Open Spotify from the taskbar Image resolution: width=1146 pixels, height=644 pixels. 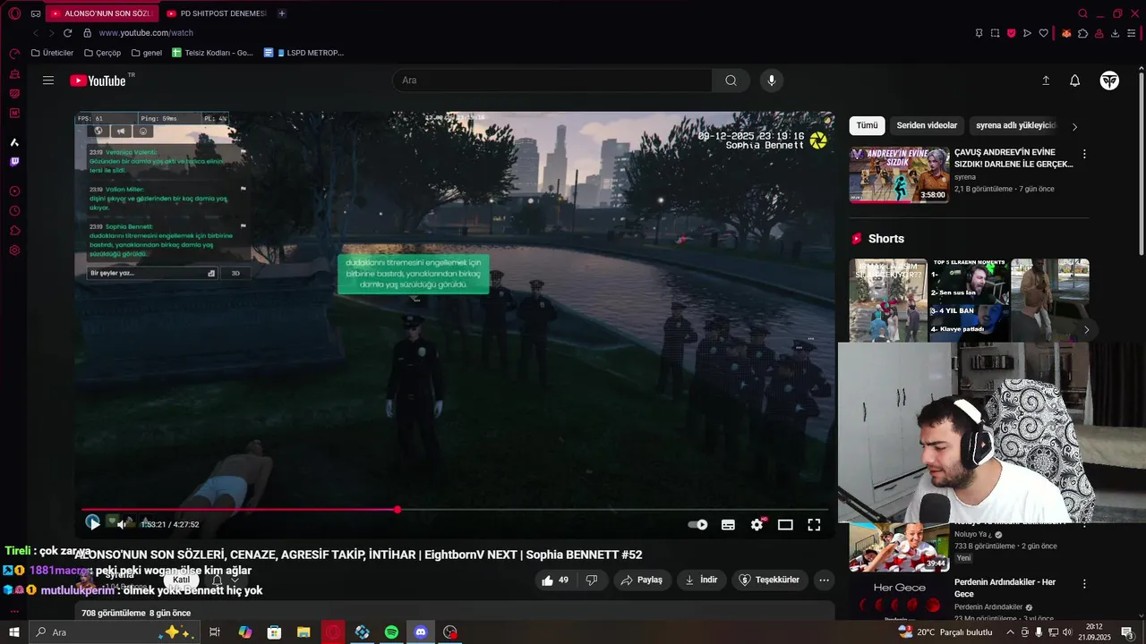pos(391,632)
